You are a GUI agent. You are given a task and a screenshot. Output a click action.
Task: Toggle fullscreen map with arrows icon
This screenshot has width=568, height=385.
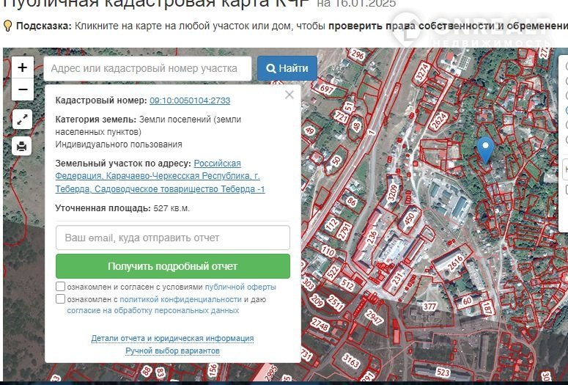[x=22, y=120]
